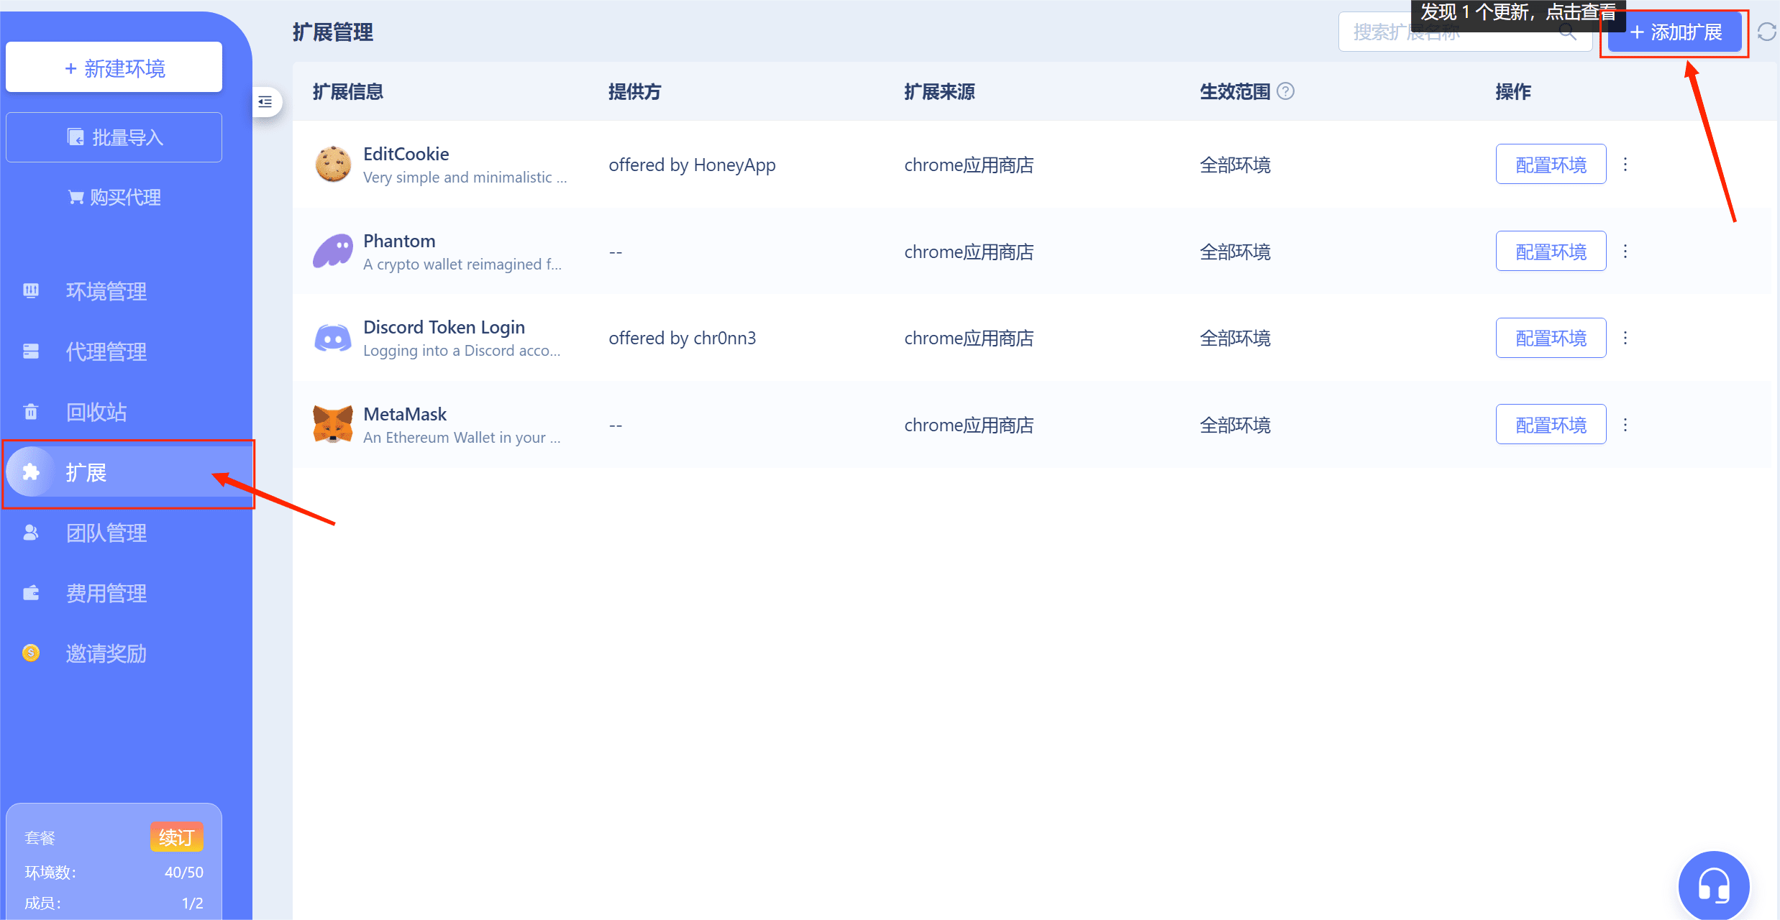Open more options for Discord Token Login row
1780x920 pixels.
(x=1625, y=338)
